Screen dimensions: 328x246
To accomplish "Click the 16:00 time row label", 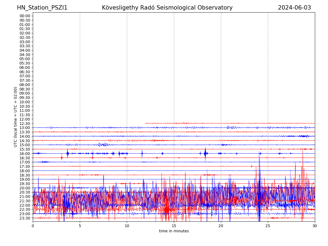I will (25, 154).
